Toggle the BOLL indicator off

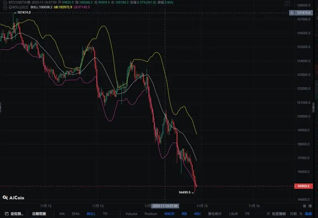91,214
